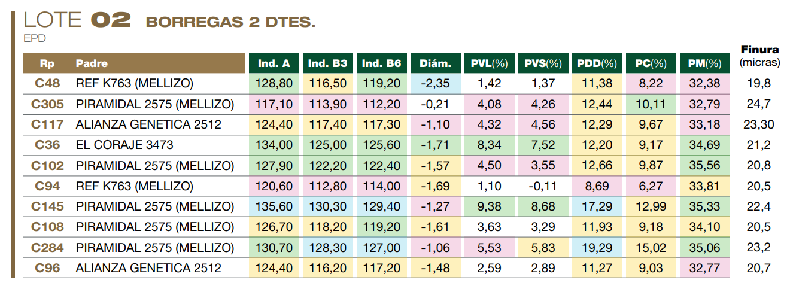Select the PVL(%) column header
The width and height of the screenshot is (790, 298).
tap(489, 63)
